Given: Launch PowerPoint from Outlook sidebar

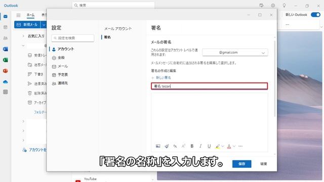Looking at the screenshot, I should [x=6, y=71].
